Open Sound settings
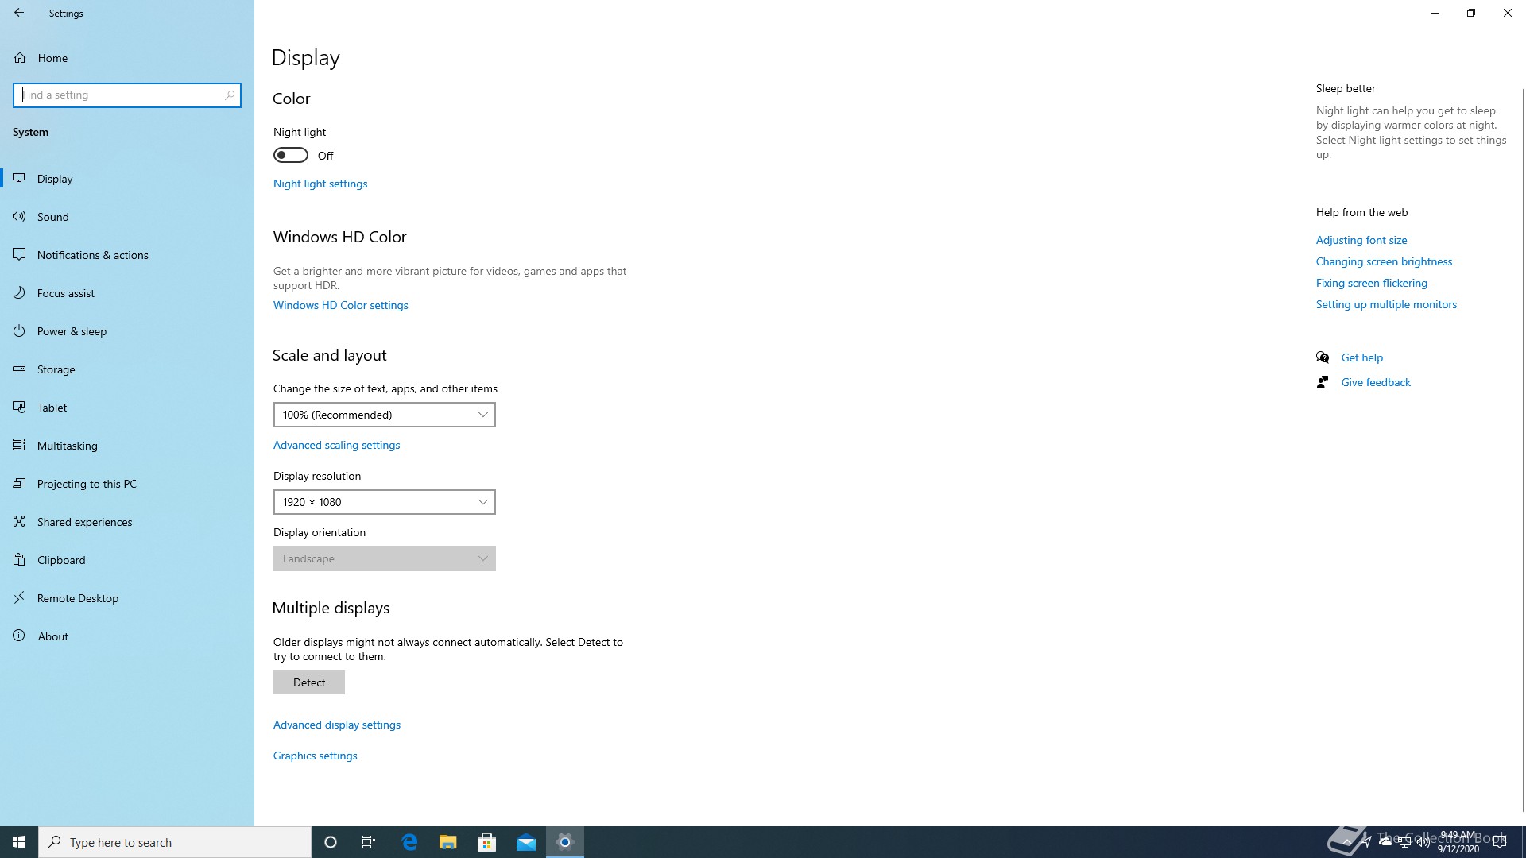Image resolution: width=1526 pixels, height=858 pixels. tap(127, 217)
